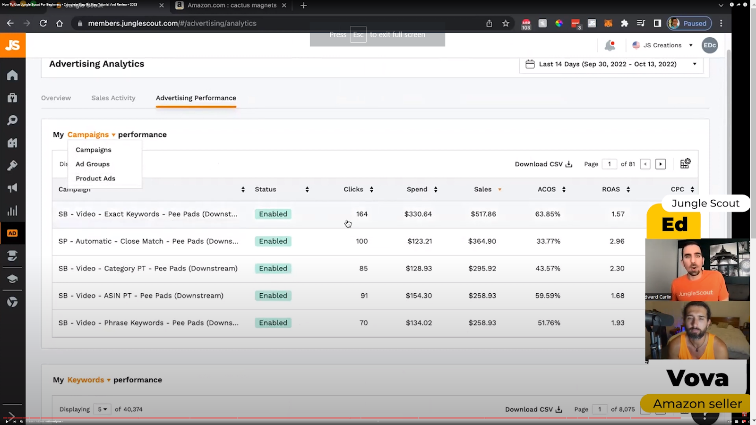Expand the Keywords performance selector
The width and height of the screenshot is (756, 425).
(x=89, y=380)
